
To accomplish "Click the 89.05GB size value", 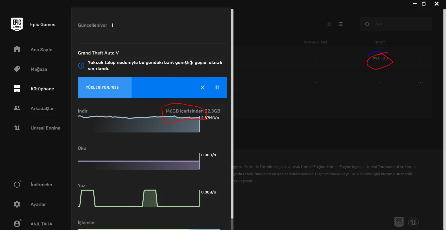I will [380, 58].
